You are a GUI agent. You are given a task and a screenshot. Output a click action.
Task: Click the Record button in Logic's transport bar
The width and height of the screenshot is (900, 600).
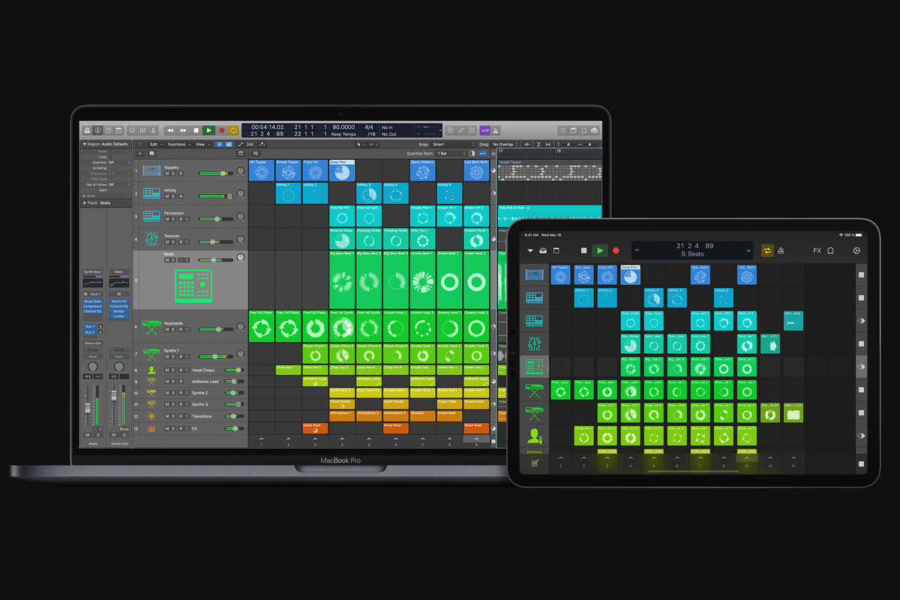221,130
